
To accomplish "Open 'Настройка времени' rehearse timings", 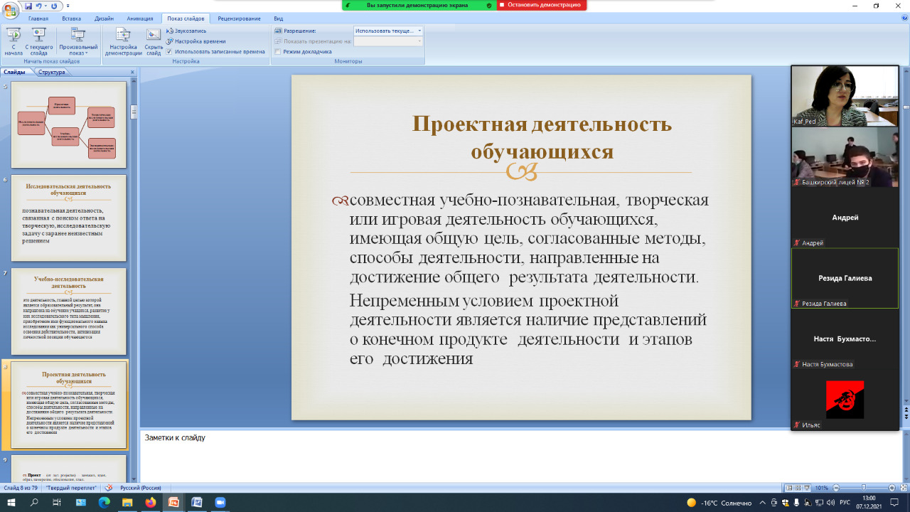I will pos(196,41).
